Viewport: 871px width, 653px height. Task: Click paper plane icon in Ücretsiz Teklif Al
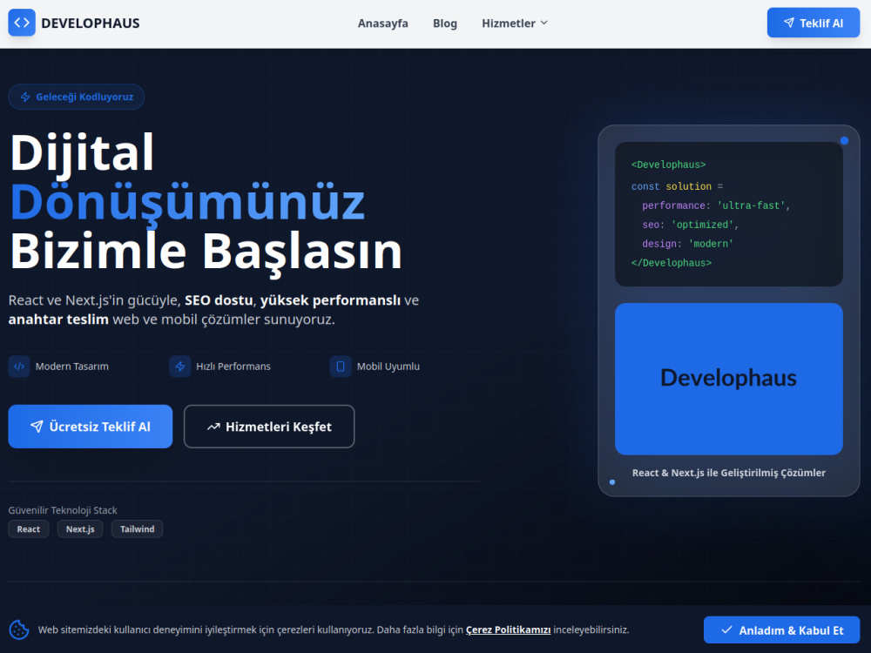37,427
